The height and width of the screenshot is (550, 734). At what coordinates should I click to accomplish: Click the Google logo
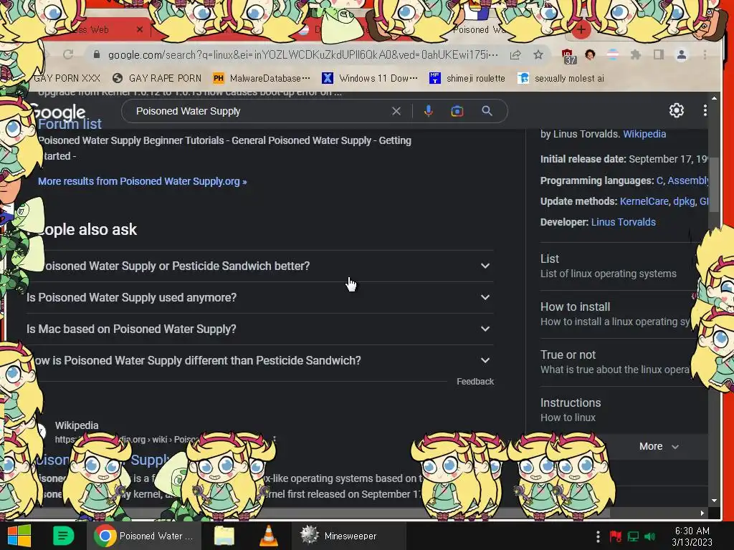(57, 112)
